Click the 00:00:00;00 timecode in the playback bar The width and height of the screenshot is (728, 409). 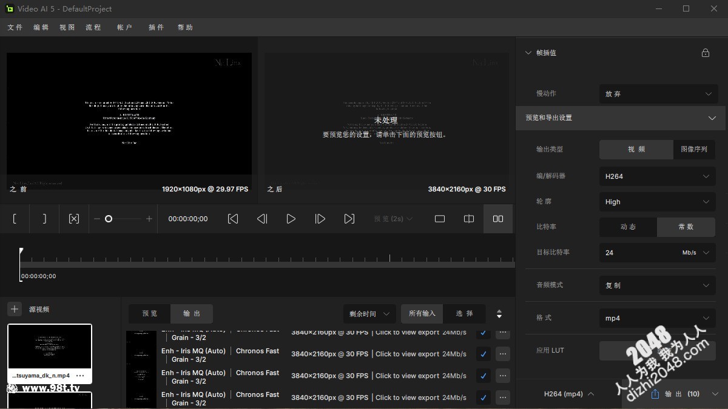[x=188, y=219]
